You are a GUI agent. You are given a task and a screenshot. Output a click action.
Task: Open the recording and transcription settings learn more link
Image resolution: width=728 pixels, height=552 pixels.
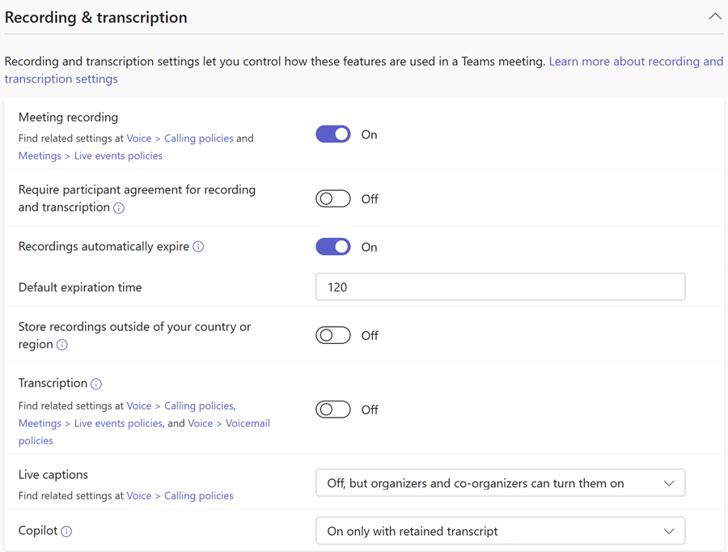(x=636, y=61)
